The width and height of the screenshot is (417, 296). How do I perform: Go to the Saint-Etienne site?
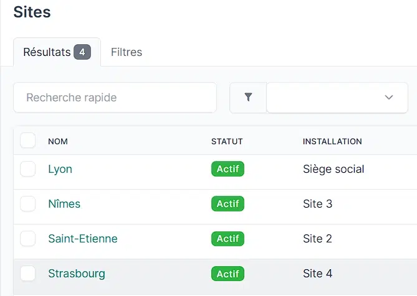pyautogui.click(x=82, y=239)
